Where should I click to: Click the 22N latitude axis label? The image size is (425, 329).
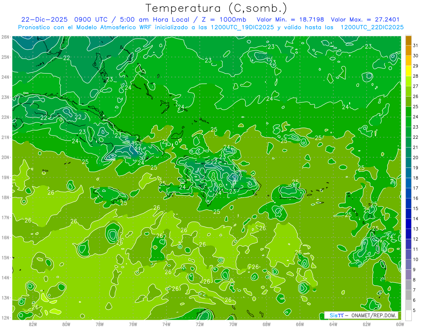click(5, 117)
